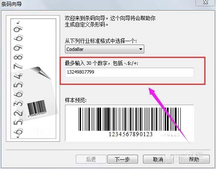
Task: Click the welcome text 欢迎来到条码向导
Action: (85, 18)
